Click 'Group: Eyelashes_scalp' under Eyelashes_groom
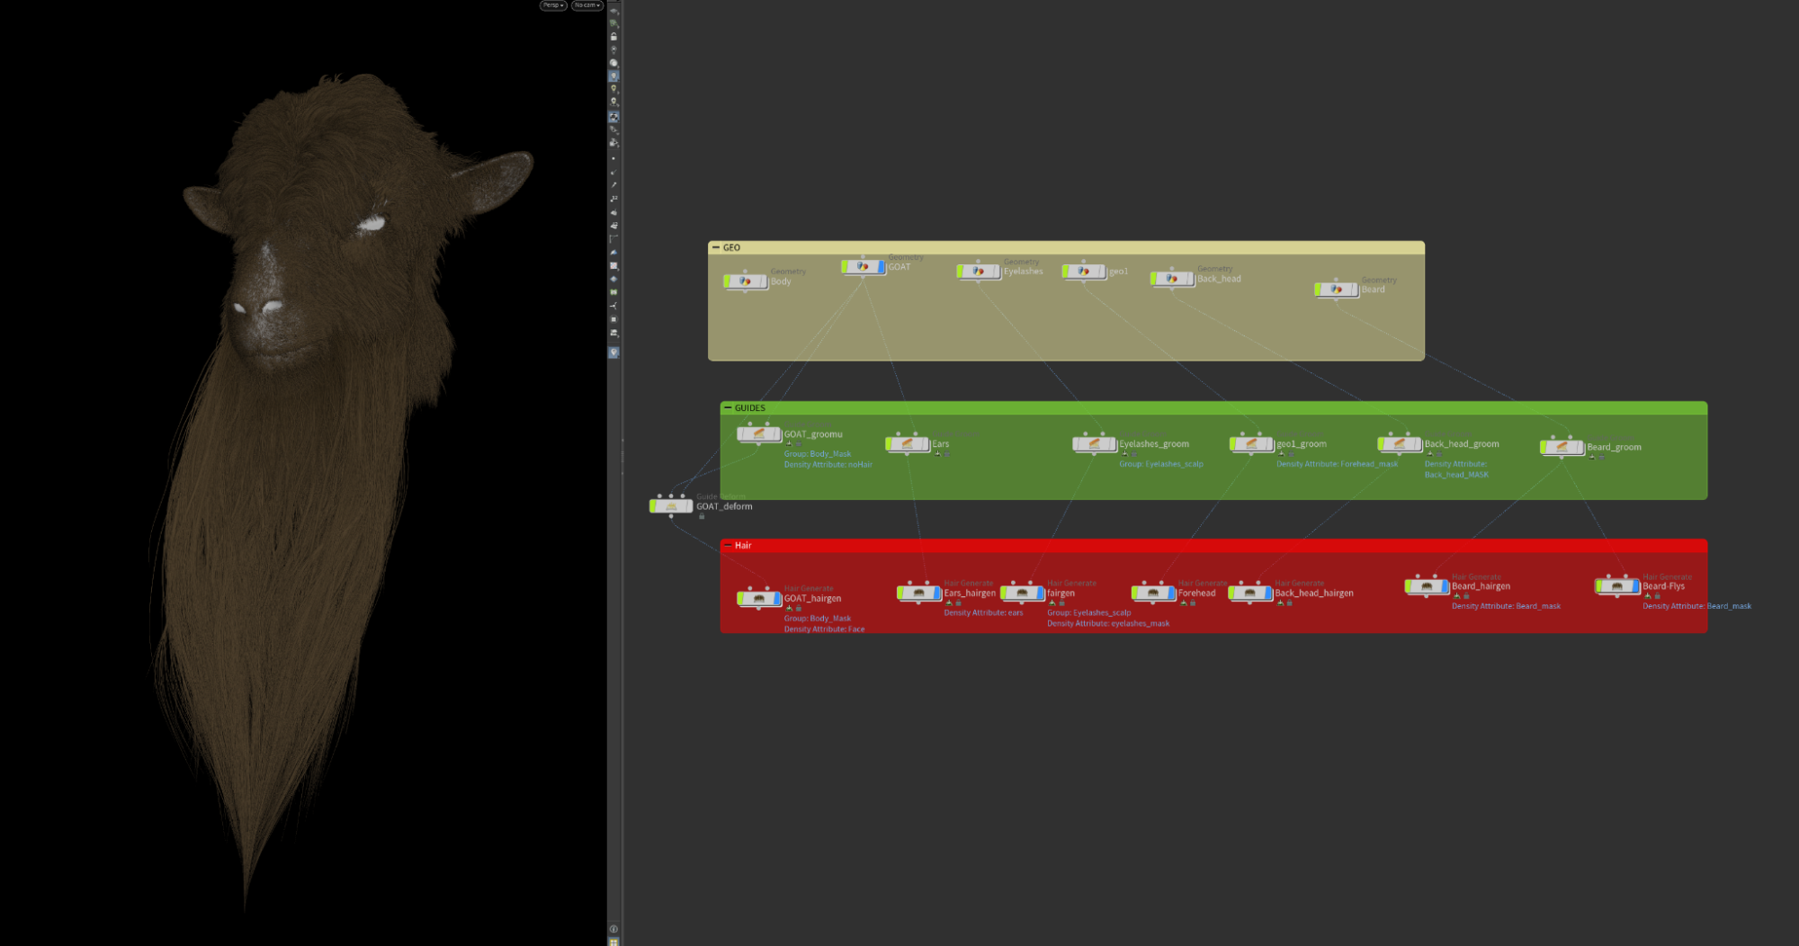 (x=1161, y=464)
